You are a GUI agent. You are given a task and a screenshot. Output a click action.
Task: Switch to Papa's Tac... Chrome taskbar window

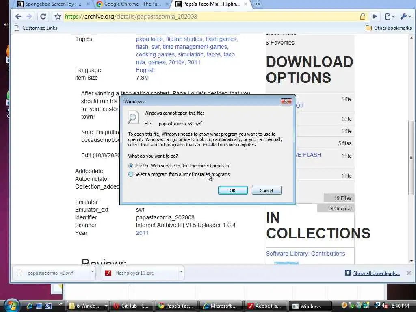pyautogui.click(x=176, y=306)
